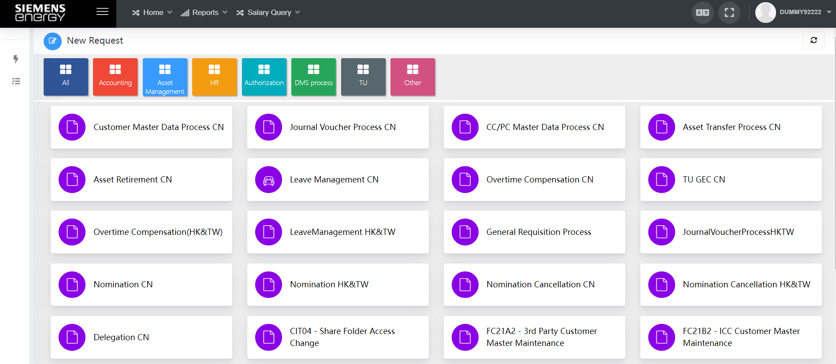Click the refresh icon button

[814, 40]
